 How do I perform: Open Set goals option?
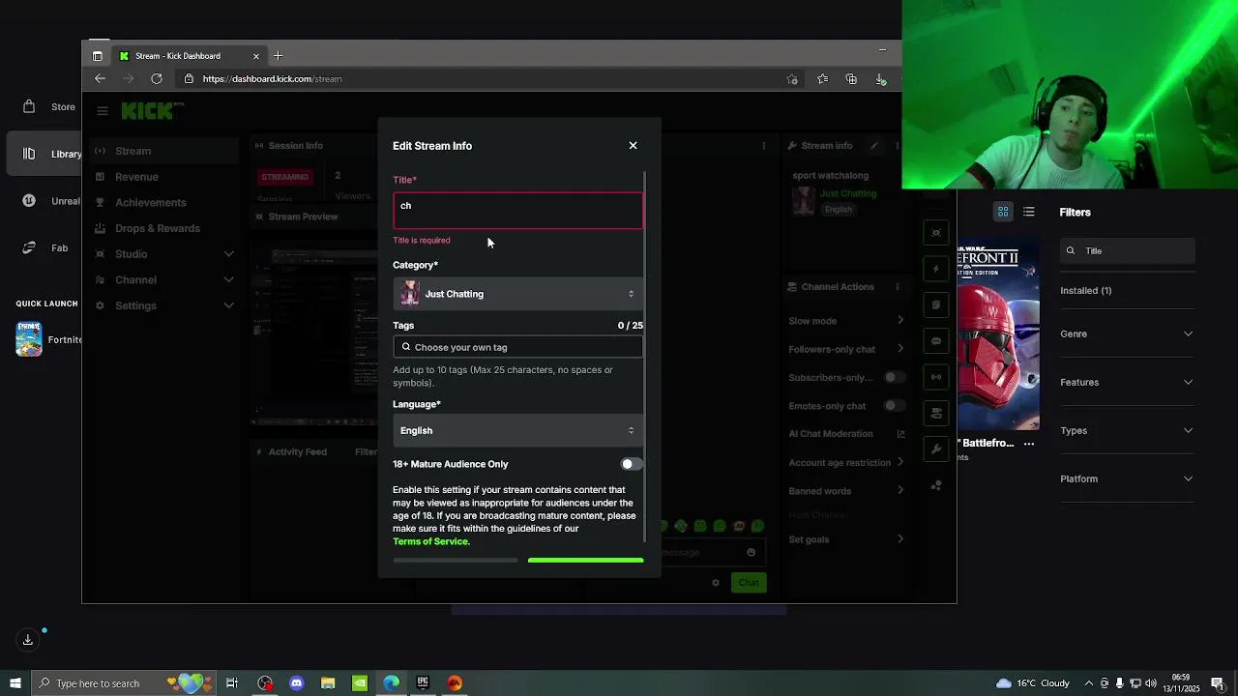pos(846,539)
